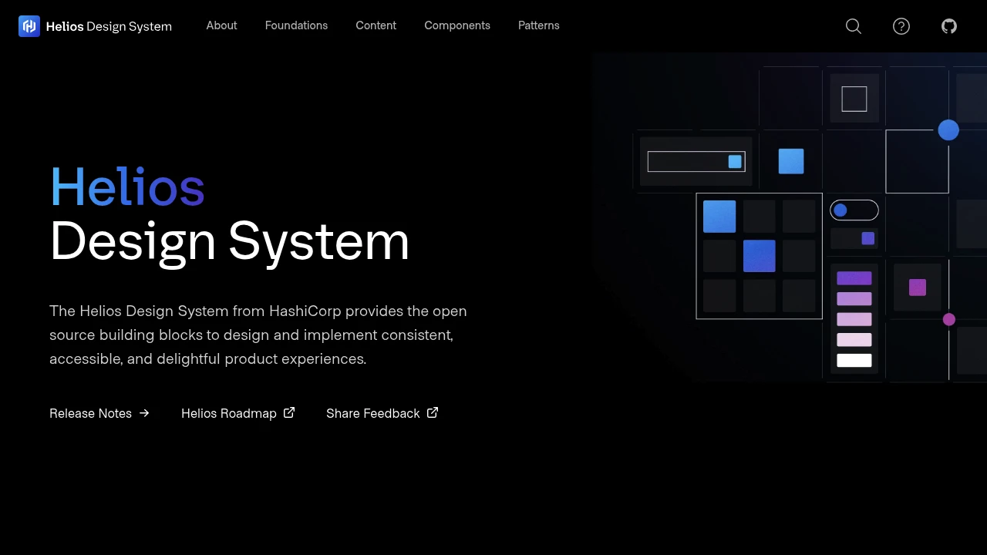The height and width of the screenshot is (555, 987).
Task: Go to the Components section
Action: coord(457,25)
